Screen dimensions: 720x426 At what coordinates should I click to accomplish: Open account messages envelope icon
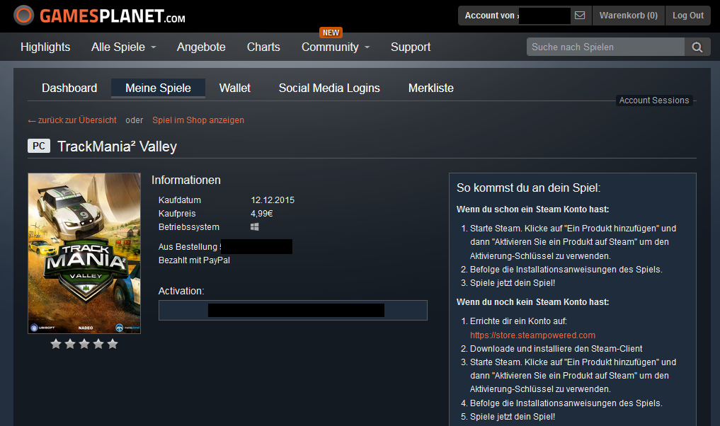[580, 16]
